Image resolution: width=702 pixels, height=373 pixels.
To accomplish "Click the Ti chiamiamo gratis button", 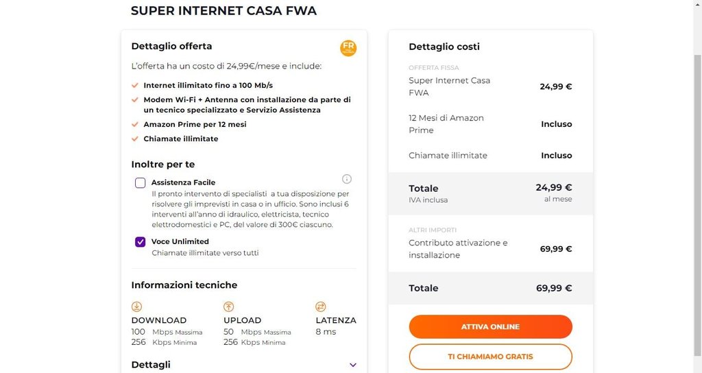I will click(x=490, y=357).
